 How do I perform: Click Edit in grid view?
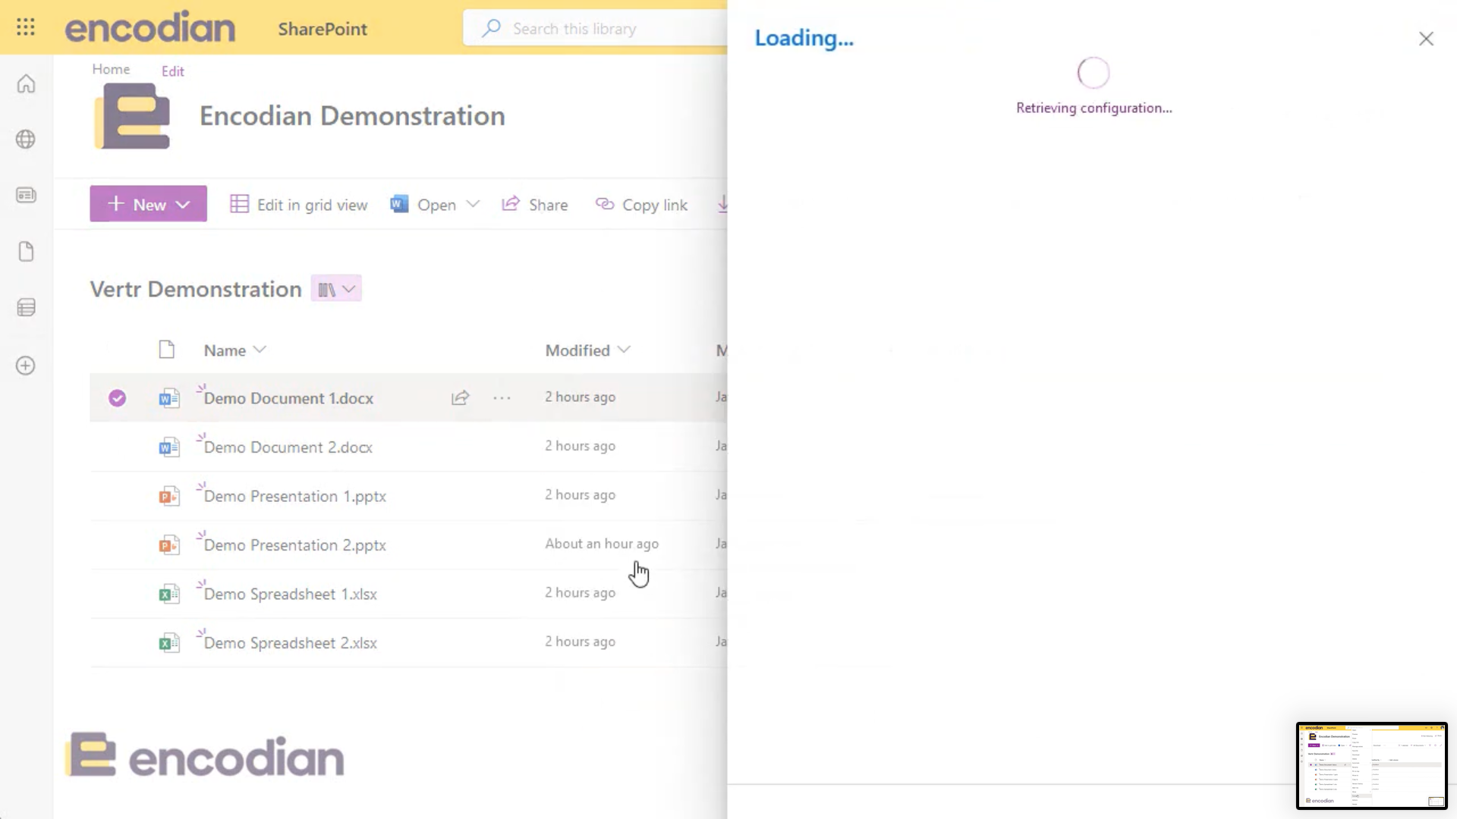pyautogui.click(x=299, y=205)
